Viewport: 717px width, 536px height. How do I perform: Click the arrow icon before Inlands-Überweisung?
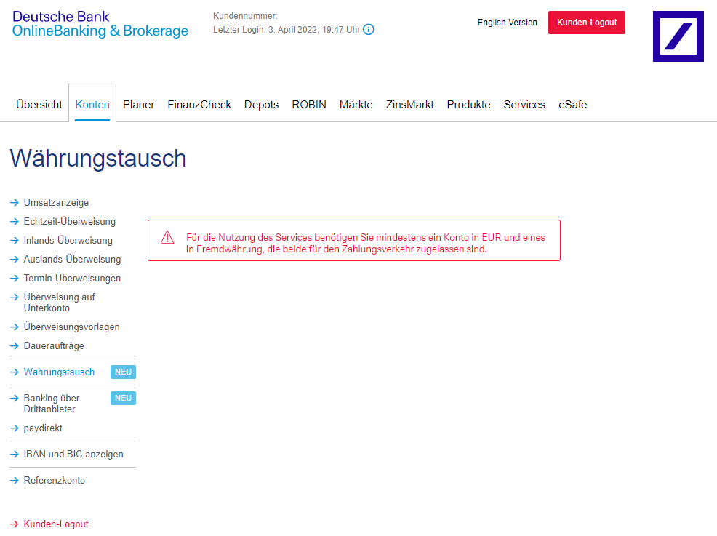[15, 241]
